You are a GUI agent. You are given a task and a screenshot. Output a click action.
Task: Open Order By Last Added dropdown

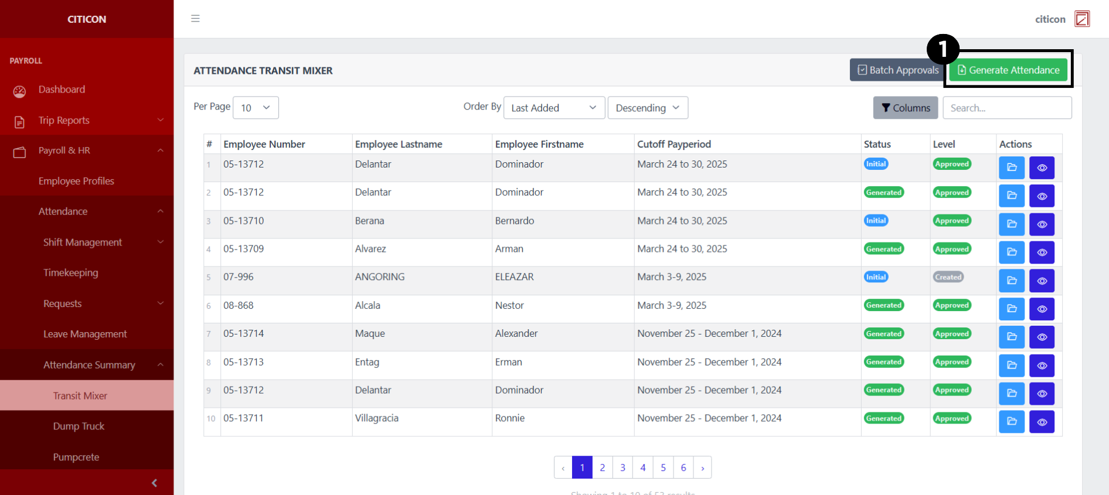click(x=553, y=108)
